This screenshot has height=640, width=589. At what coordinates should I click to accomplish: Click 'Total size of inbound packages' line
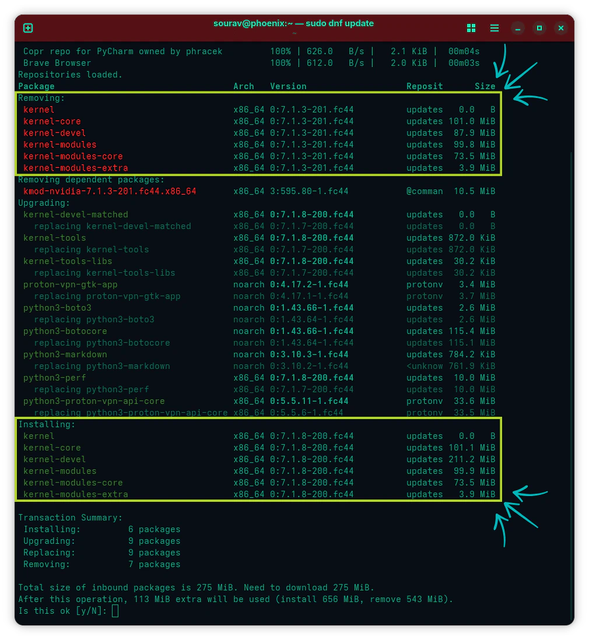[x=196, y=588]
